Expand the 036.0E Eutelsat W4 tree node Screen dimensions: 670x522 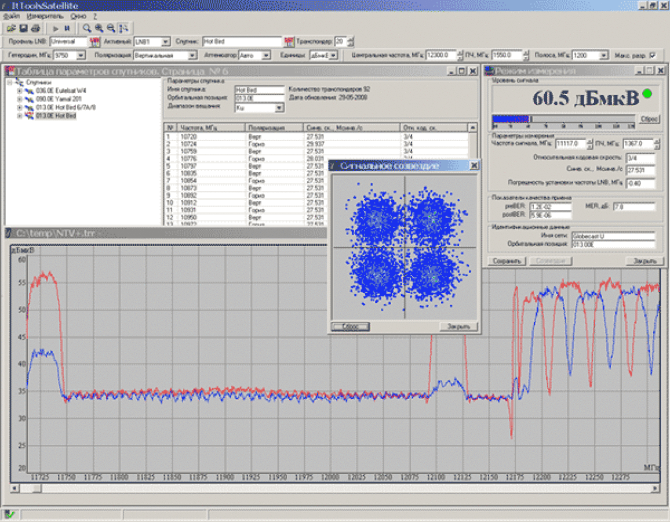19,90
